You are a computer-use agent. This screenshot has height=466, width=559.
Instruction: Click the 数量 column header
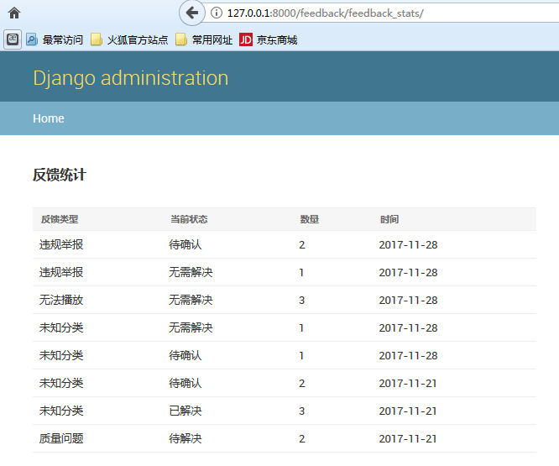[x=310, y=219]
